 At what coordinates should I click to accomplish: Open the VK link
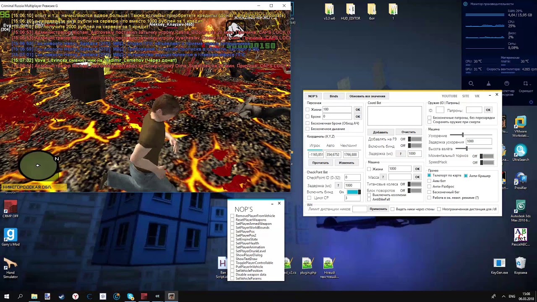(477, 96)
